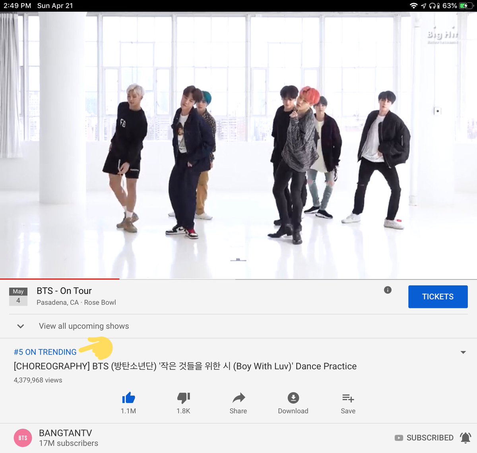Tap the TICKETS button

(438, 297)
